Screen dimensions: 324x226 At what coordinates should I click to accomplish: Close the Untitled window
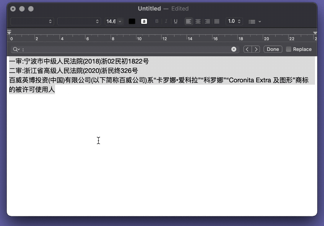point(13,9)
